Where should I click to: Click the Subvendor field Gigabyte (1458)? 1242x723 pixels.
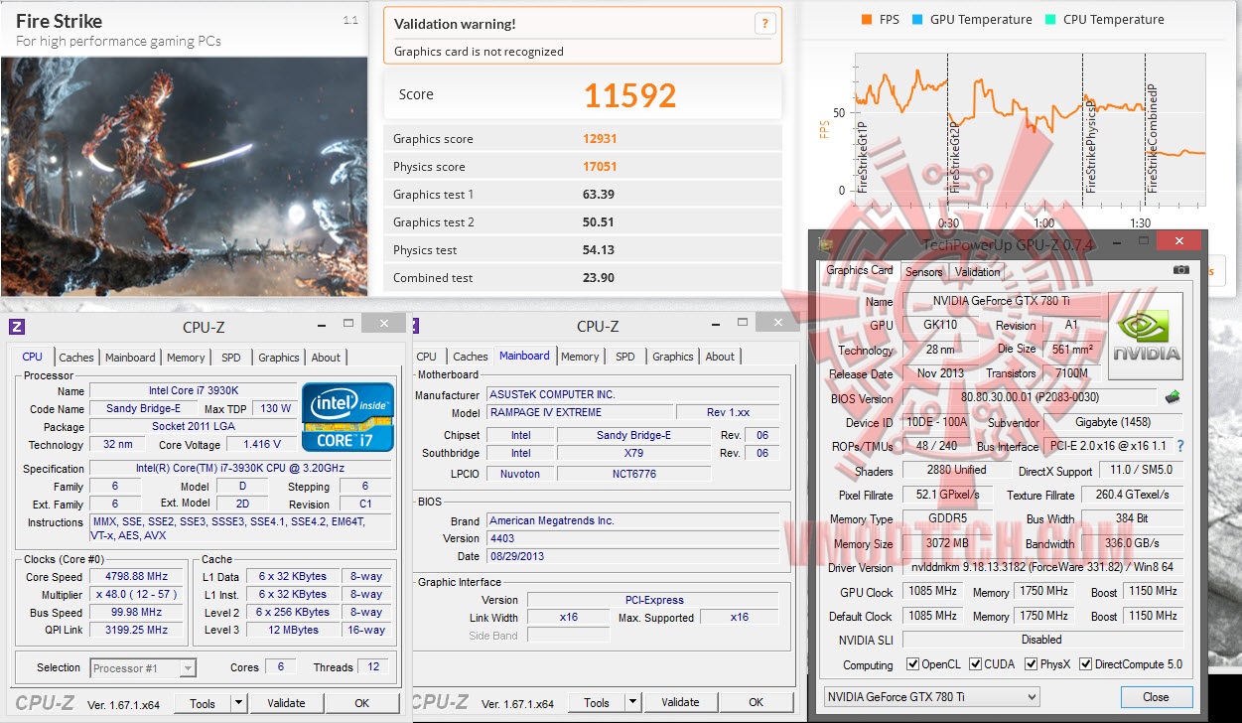pos(1114,422)
